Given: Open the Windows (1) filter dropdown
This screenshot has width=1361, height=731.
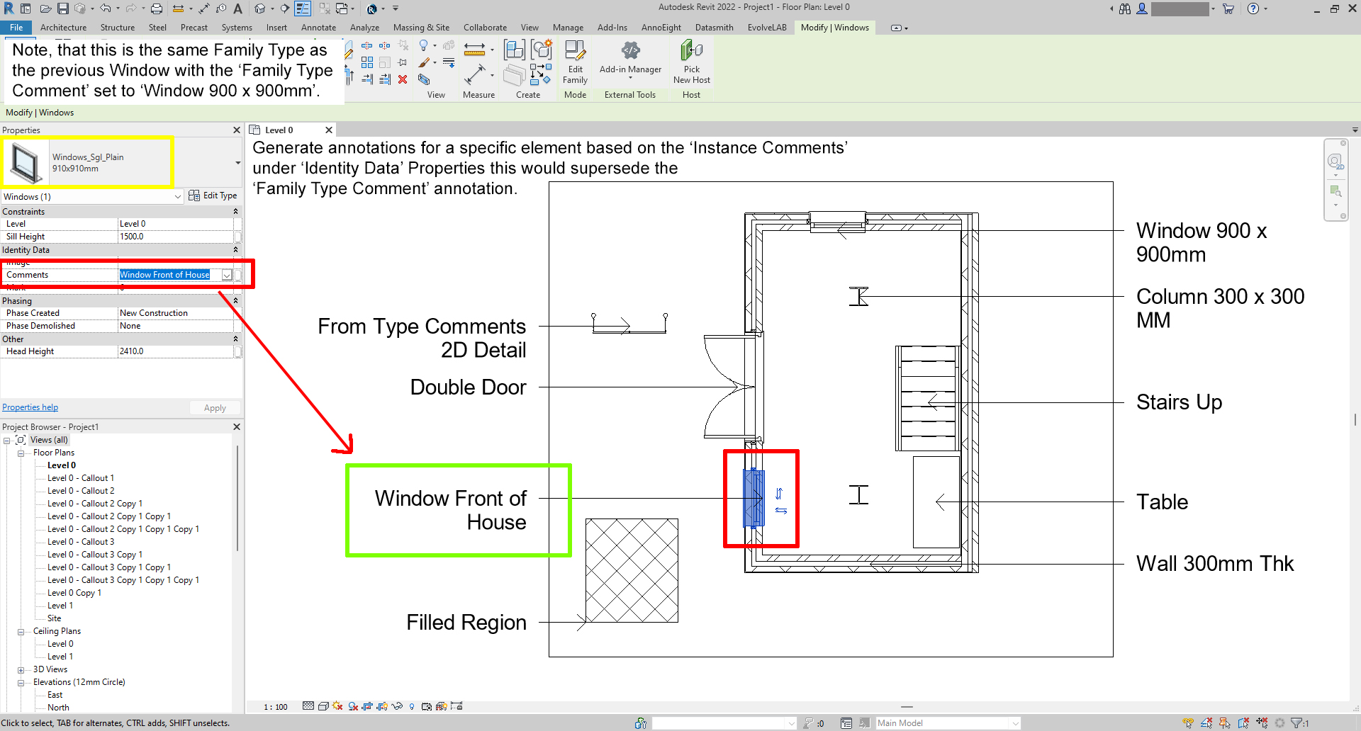Looking at the screenshot, I should point(178,197).
